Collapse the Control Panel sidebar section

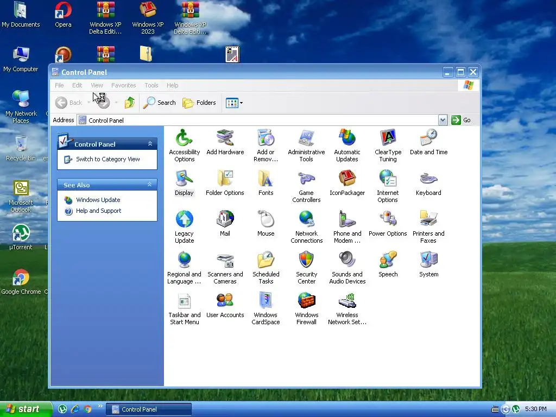pos(150,143)
